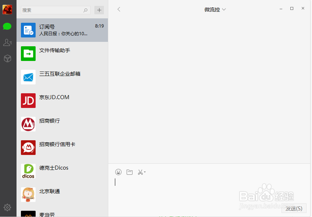Click into the message input area

209,190
